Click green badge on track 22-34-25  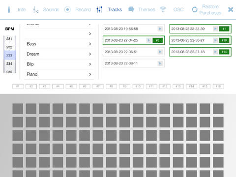click(157, 40)
